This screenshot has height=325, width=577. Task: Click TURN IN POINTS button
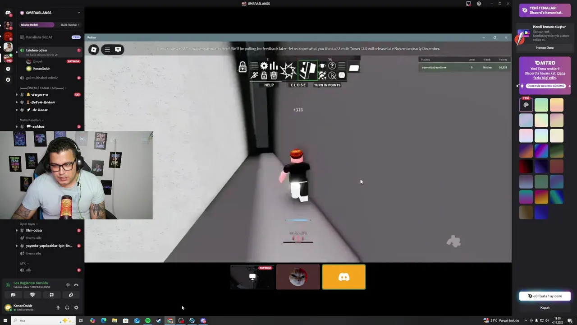coord(327,85)
